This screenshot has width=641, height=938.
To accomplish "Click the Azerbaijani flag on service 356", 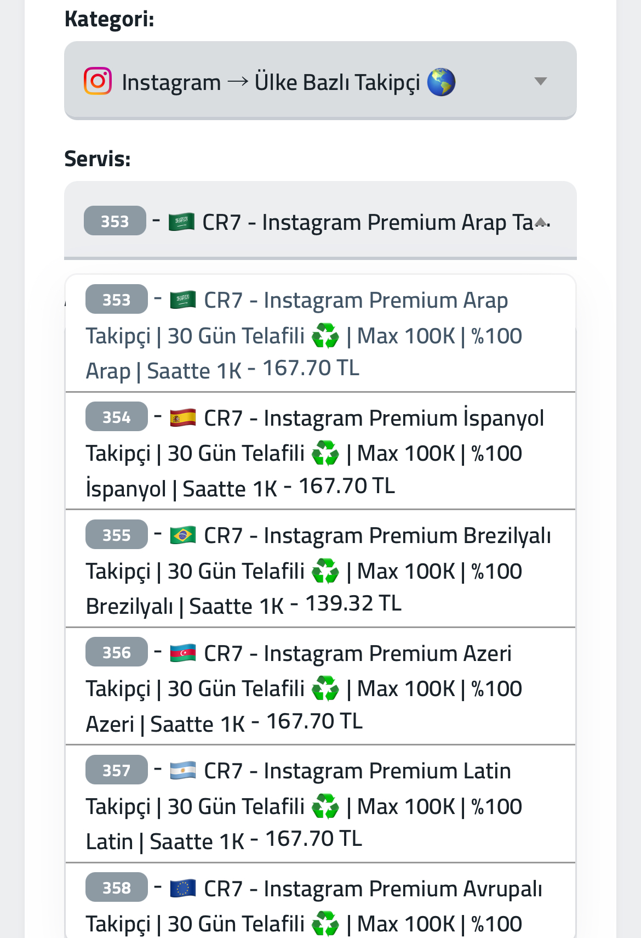I will [183, 653].
